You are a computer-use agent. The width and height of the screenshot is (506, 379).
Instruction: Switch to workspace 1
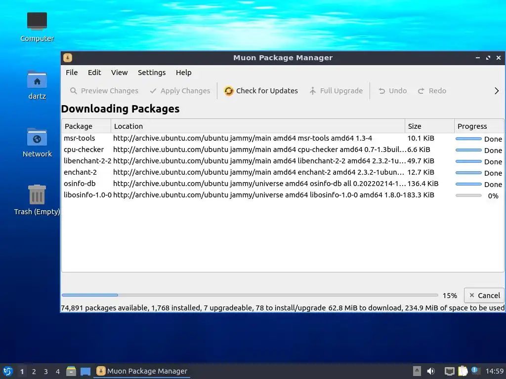(x=22, y=372)
